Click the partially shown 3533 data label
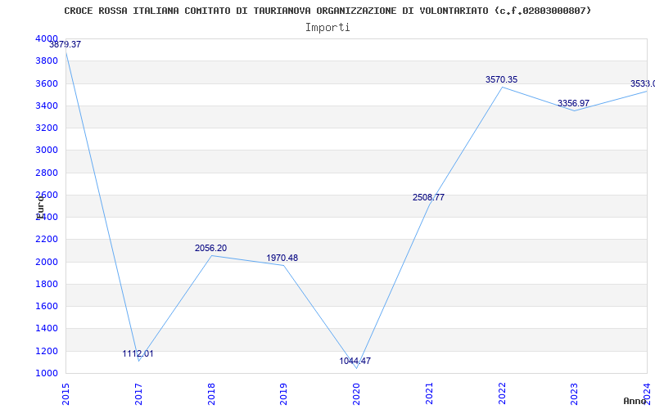 click(x=643, y=84)
